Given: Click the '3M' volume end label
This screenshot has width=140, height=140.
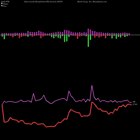Looking at the screenshot, I should (x=134, y=102).
